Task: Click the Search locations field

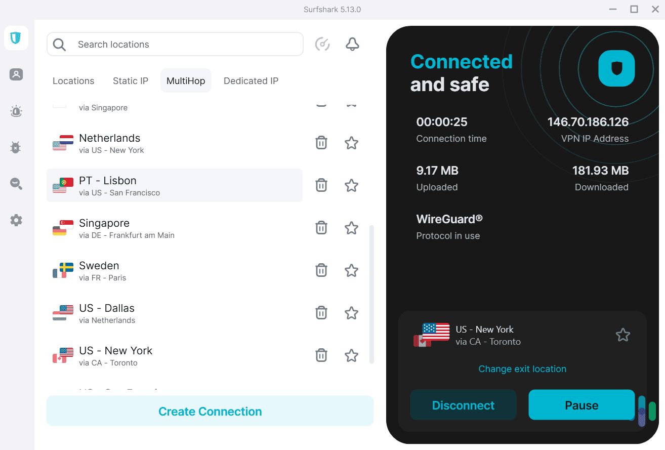Action: click(175, 44)
